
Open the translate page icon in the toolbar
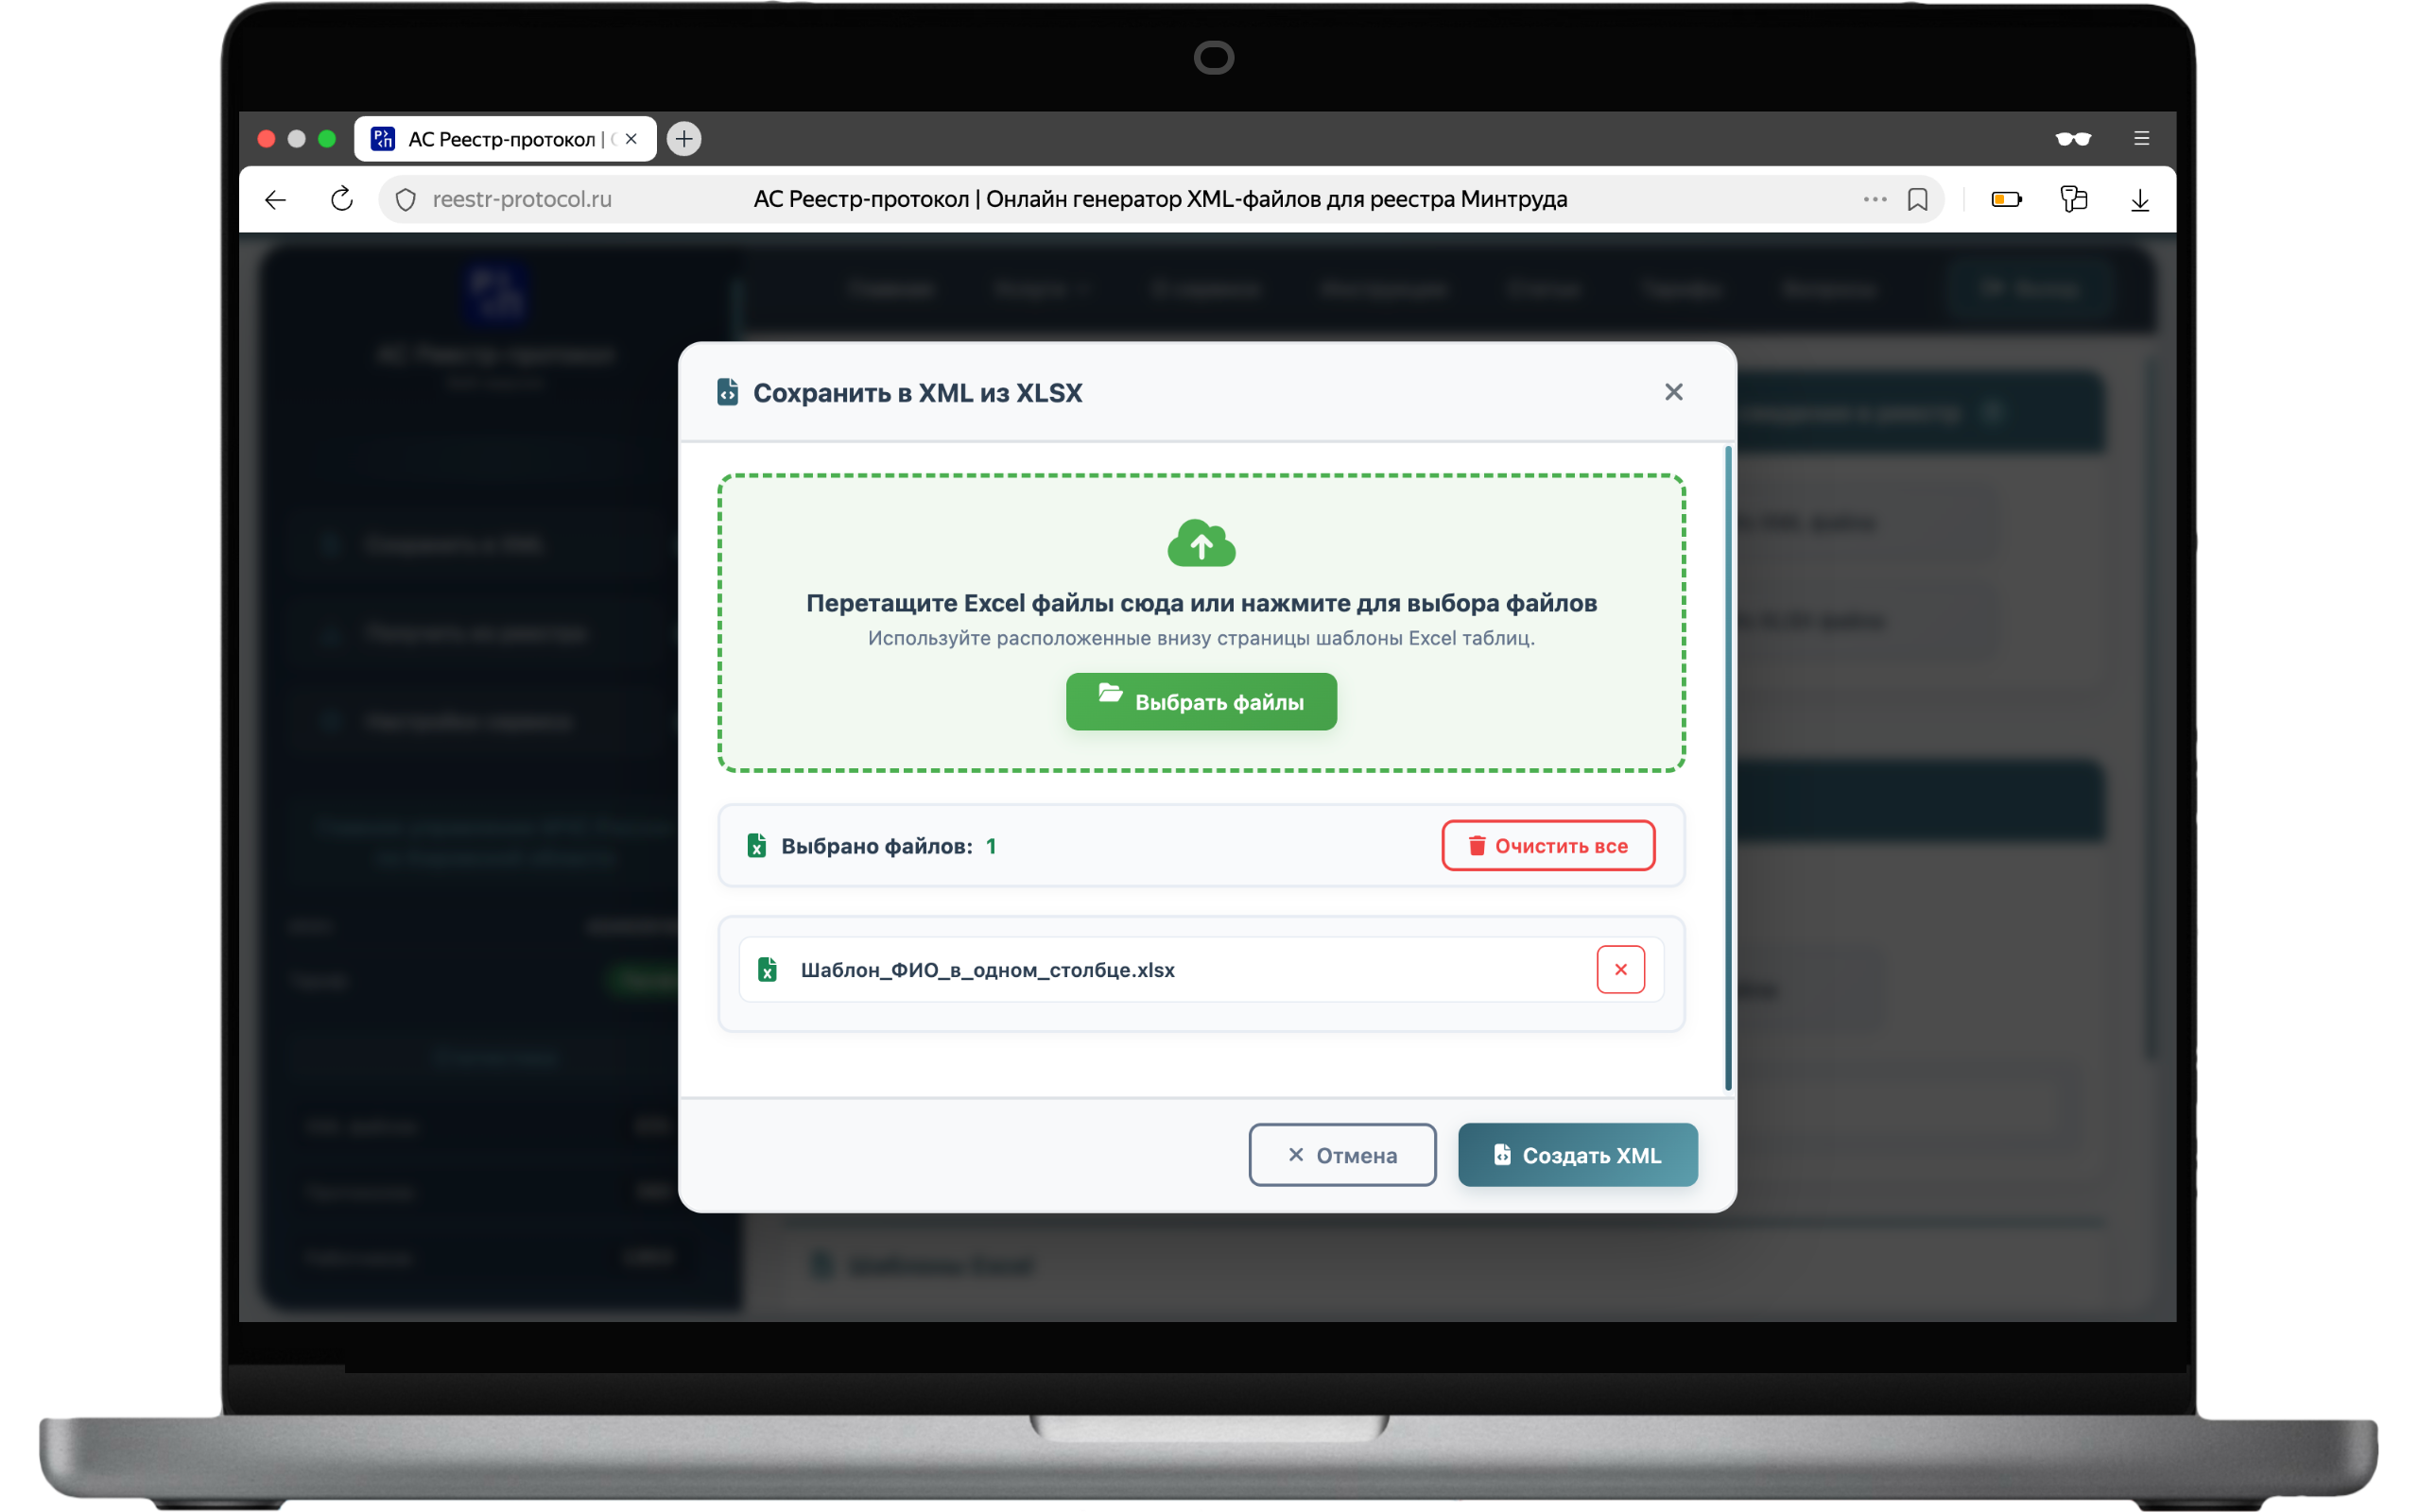[x=2073, y=199]
